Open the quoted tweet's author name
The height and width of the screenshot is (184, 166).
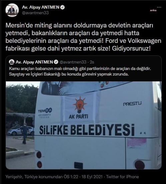[x=34, y=62]
